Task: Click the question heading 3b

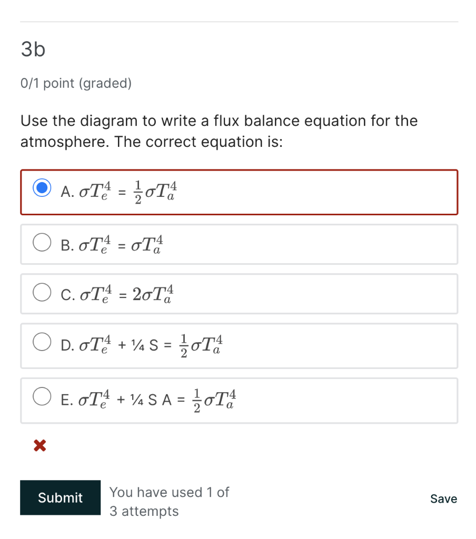Action: 33,49
